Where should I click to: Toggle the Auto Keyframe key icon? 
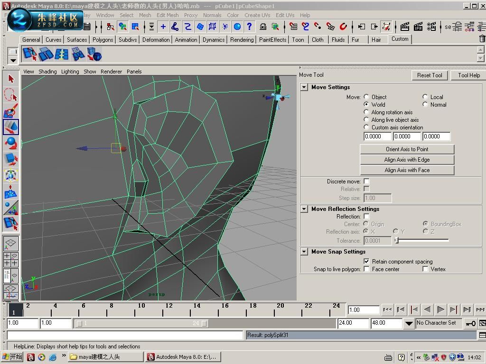[470, 324]
